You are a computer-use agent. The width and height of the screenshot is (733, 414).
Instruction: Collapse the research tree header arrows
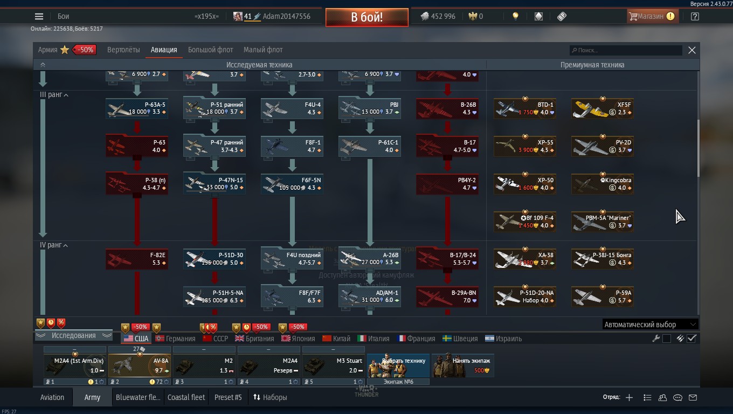point(43,65)
